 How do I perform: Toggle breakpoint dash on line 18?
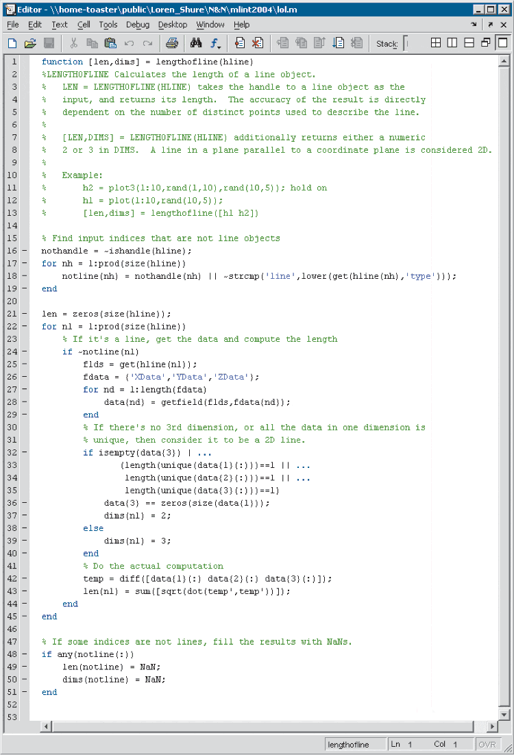[x=24, y=276]
